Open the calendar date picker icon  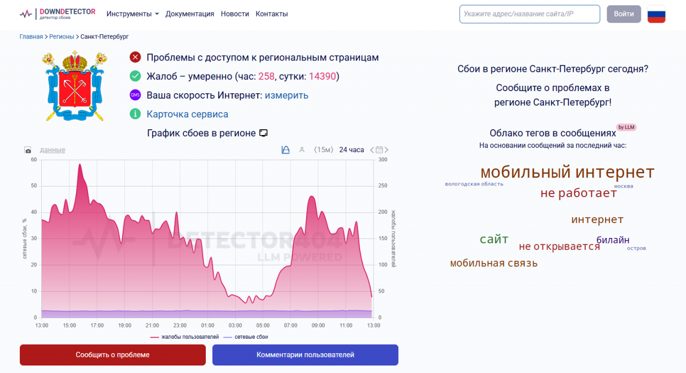tap(379, 150)
